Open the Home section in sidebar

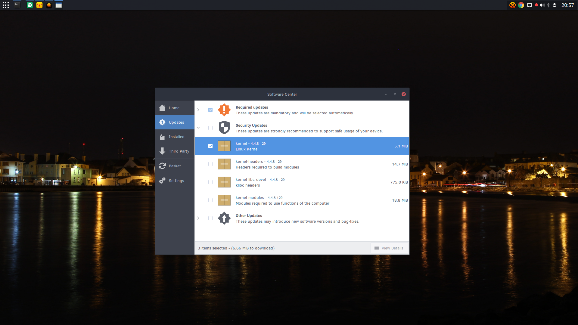coord(175,108)
